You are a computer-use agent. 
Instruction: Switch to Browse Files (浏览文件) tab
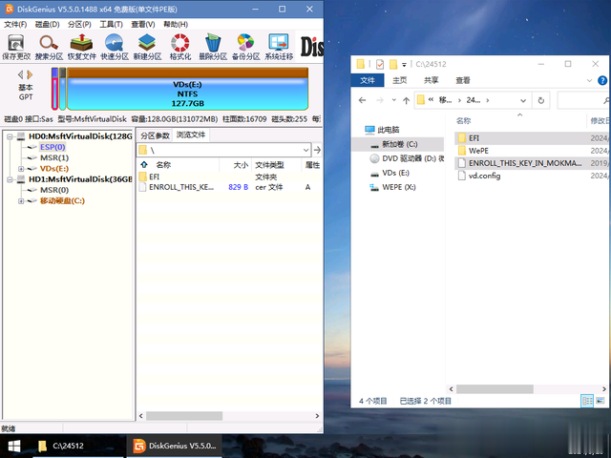click(191, 135)
